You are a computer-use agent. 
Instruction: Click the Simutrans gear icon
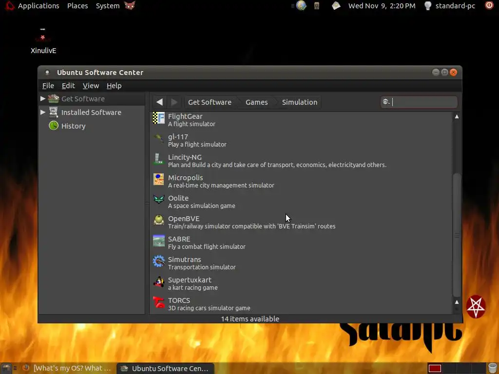click(x=158, y=261)
